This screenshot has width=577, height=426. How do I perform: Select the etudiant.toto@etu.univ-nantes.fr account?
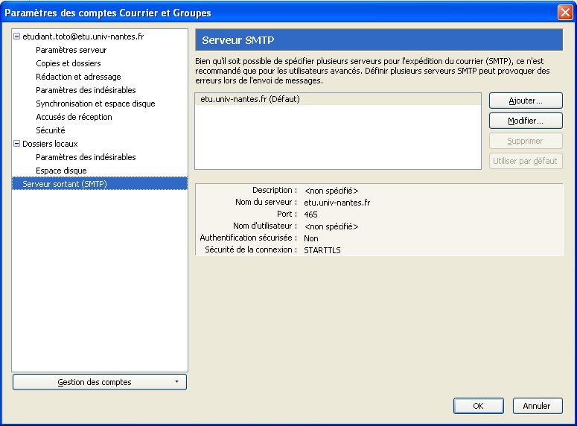(83, 36)
